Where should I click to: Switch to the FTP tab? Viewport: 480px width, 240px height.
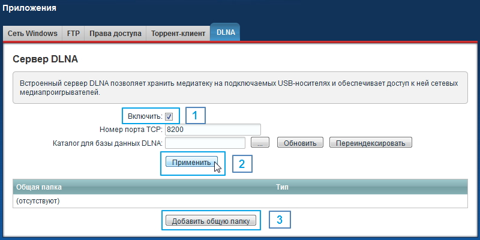pyautogui.click(x=73, y=34)
